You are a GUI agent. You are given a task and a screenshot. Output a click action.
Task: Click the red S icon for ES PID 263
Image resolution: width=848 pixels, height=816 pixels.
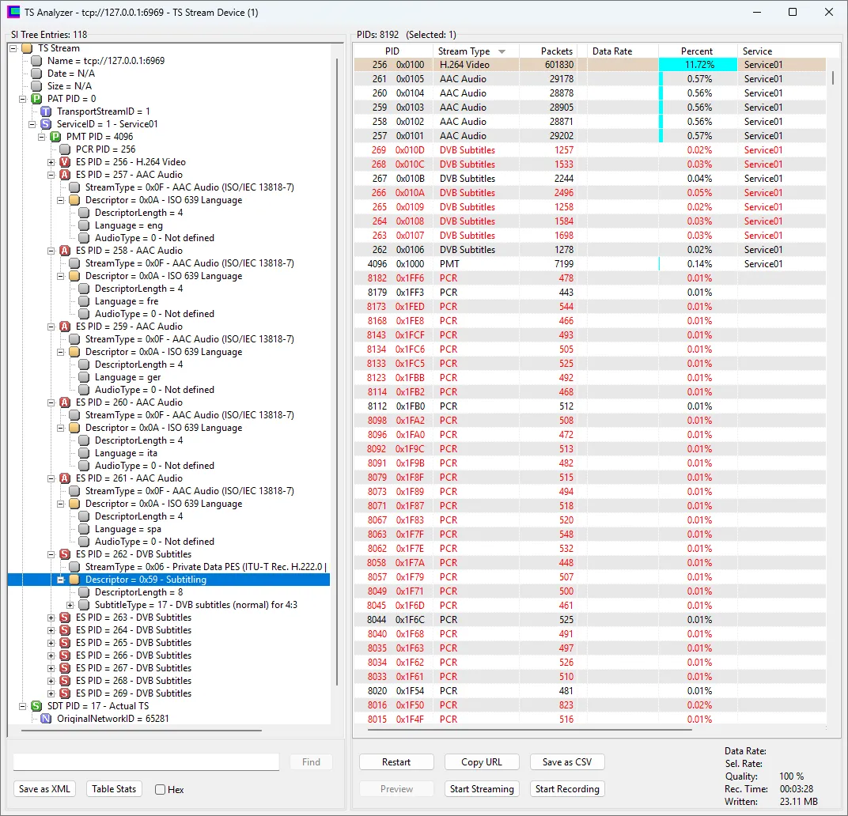click(65, 618)
